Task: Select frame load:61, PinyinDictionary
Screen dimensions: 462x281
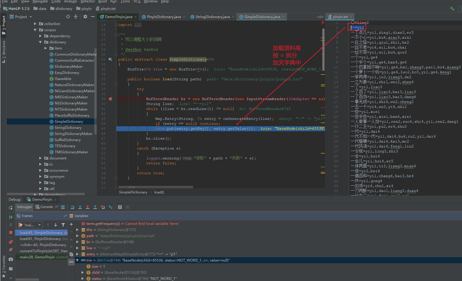Action: point(41,239)
